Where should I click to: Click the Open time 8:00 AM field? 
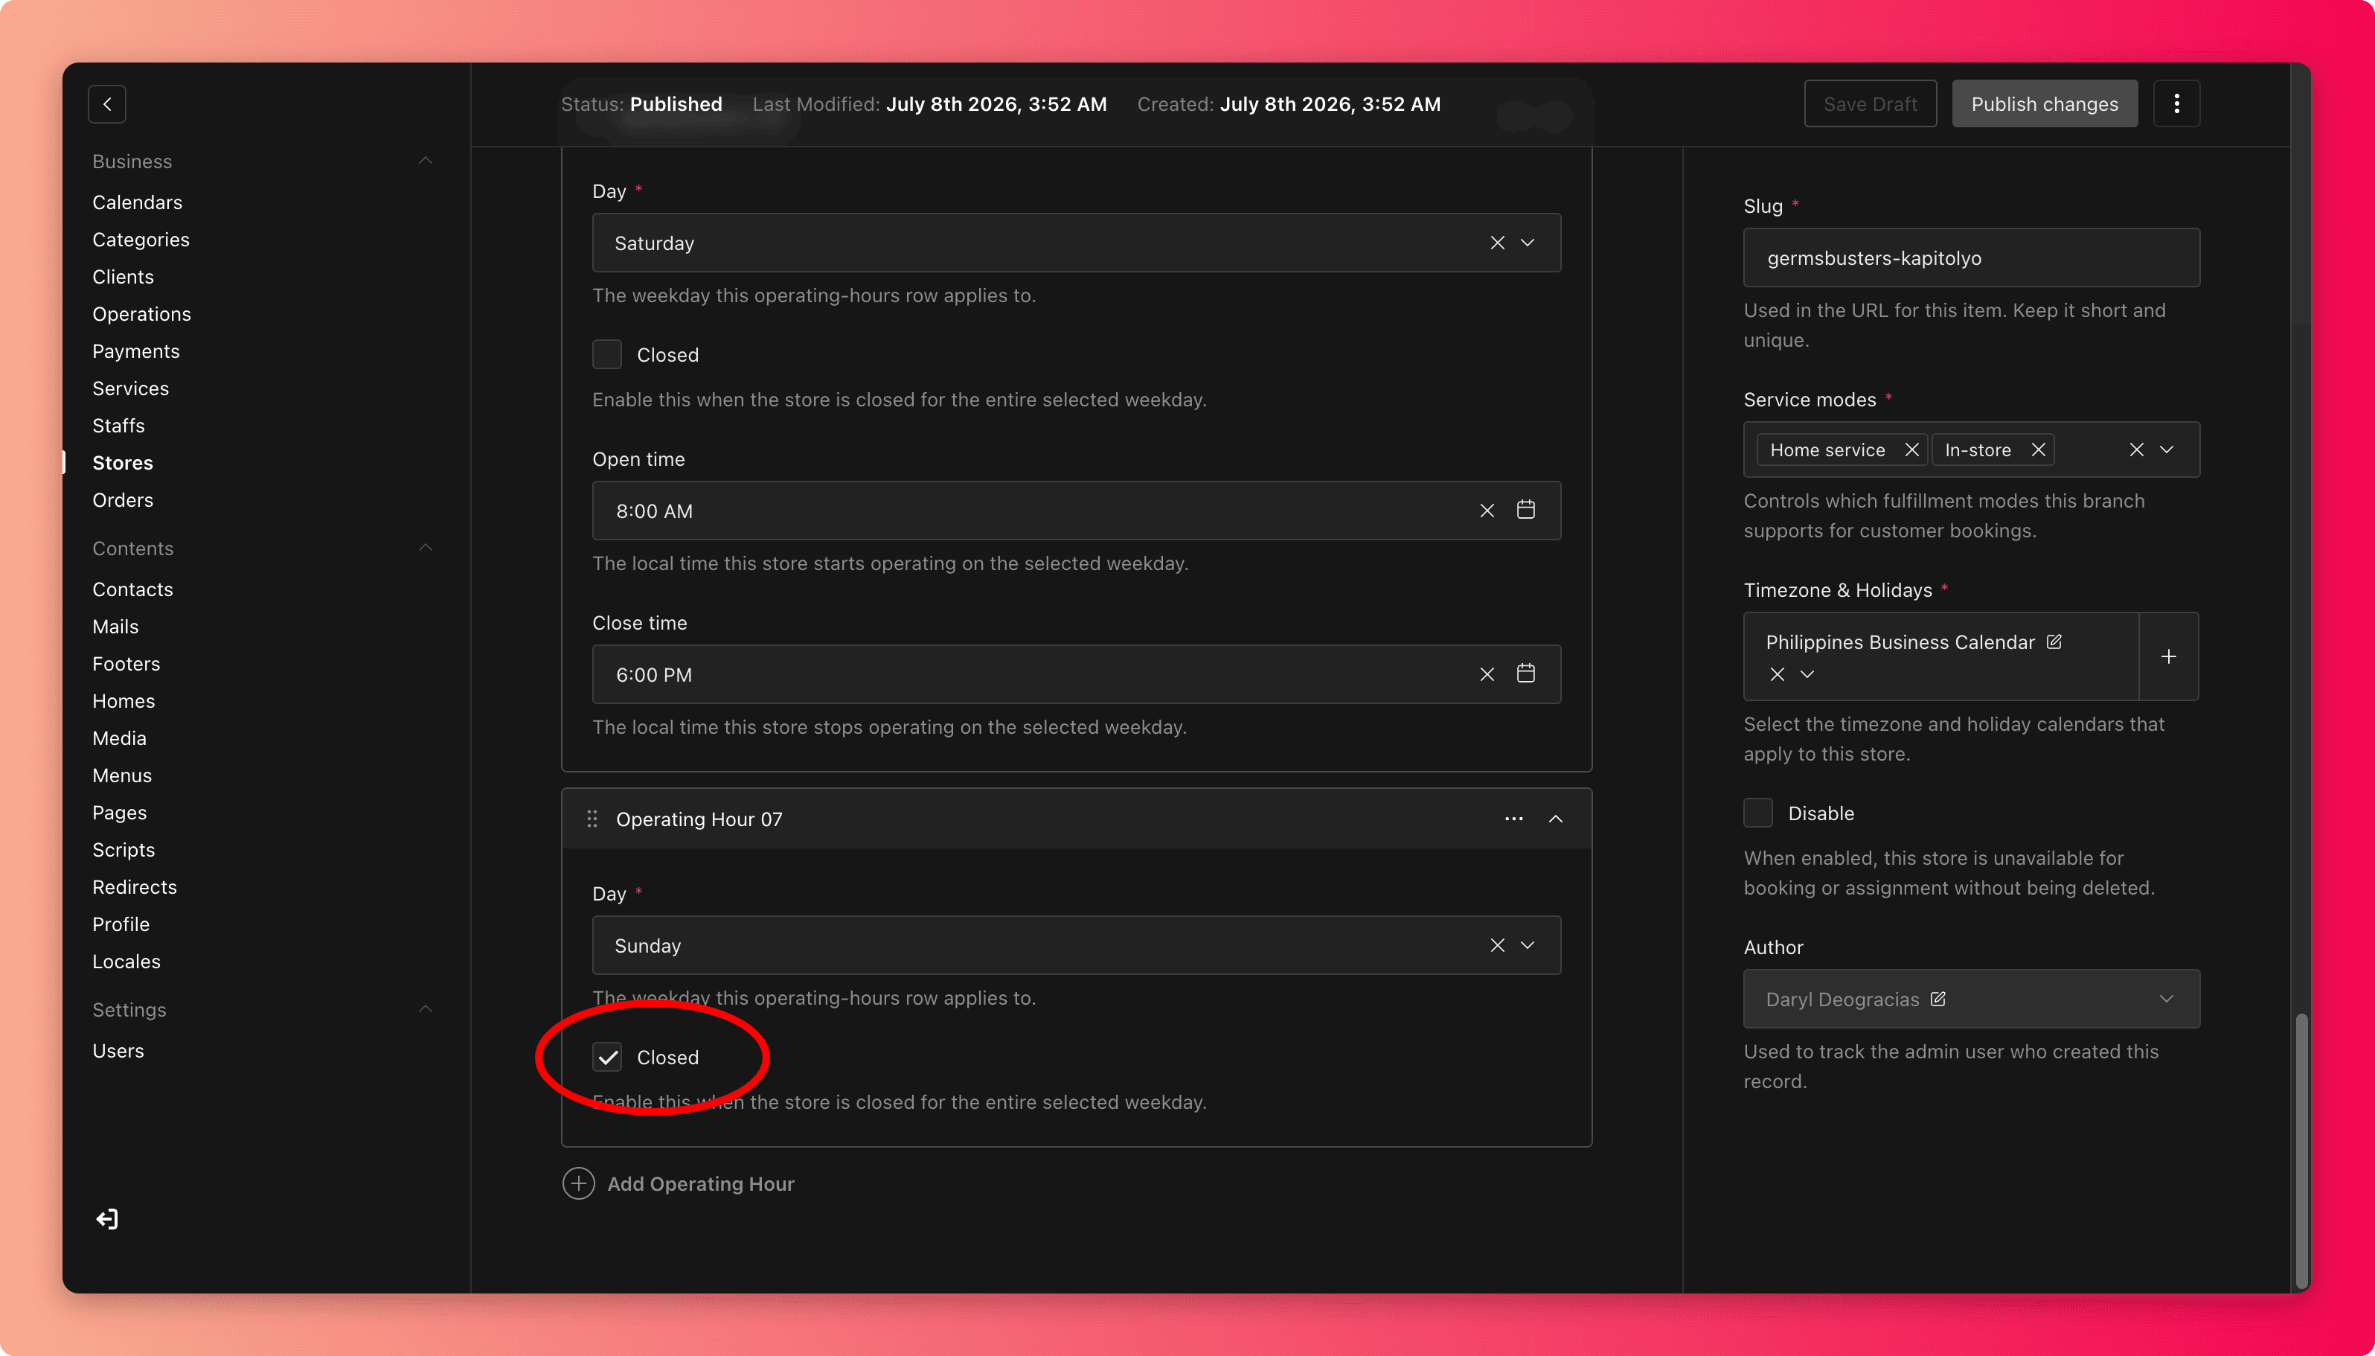[1076, 511]
